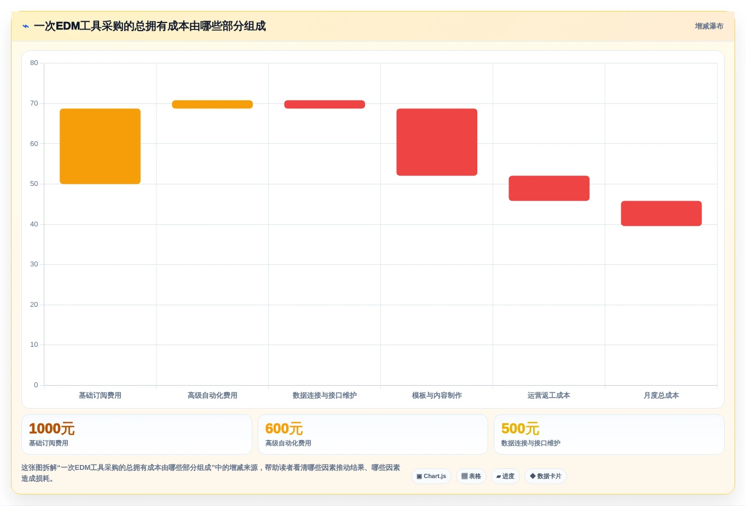Click the x-axis label 月度总成本

[x=661, y=396]
